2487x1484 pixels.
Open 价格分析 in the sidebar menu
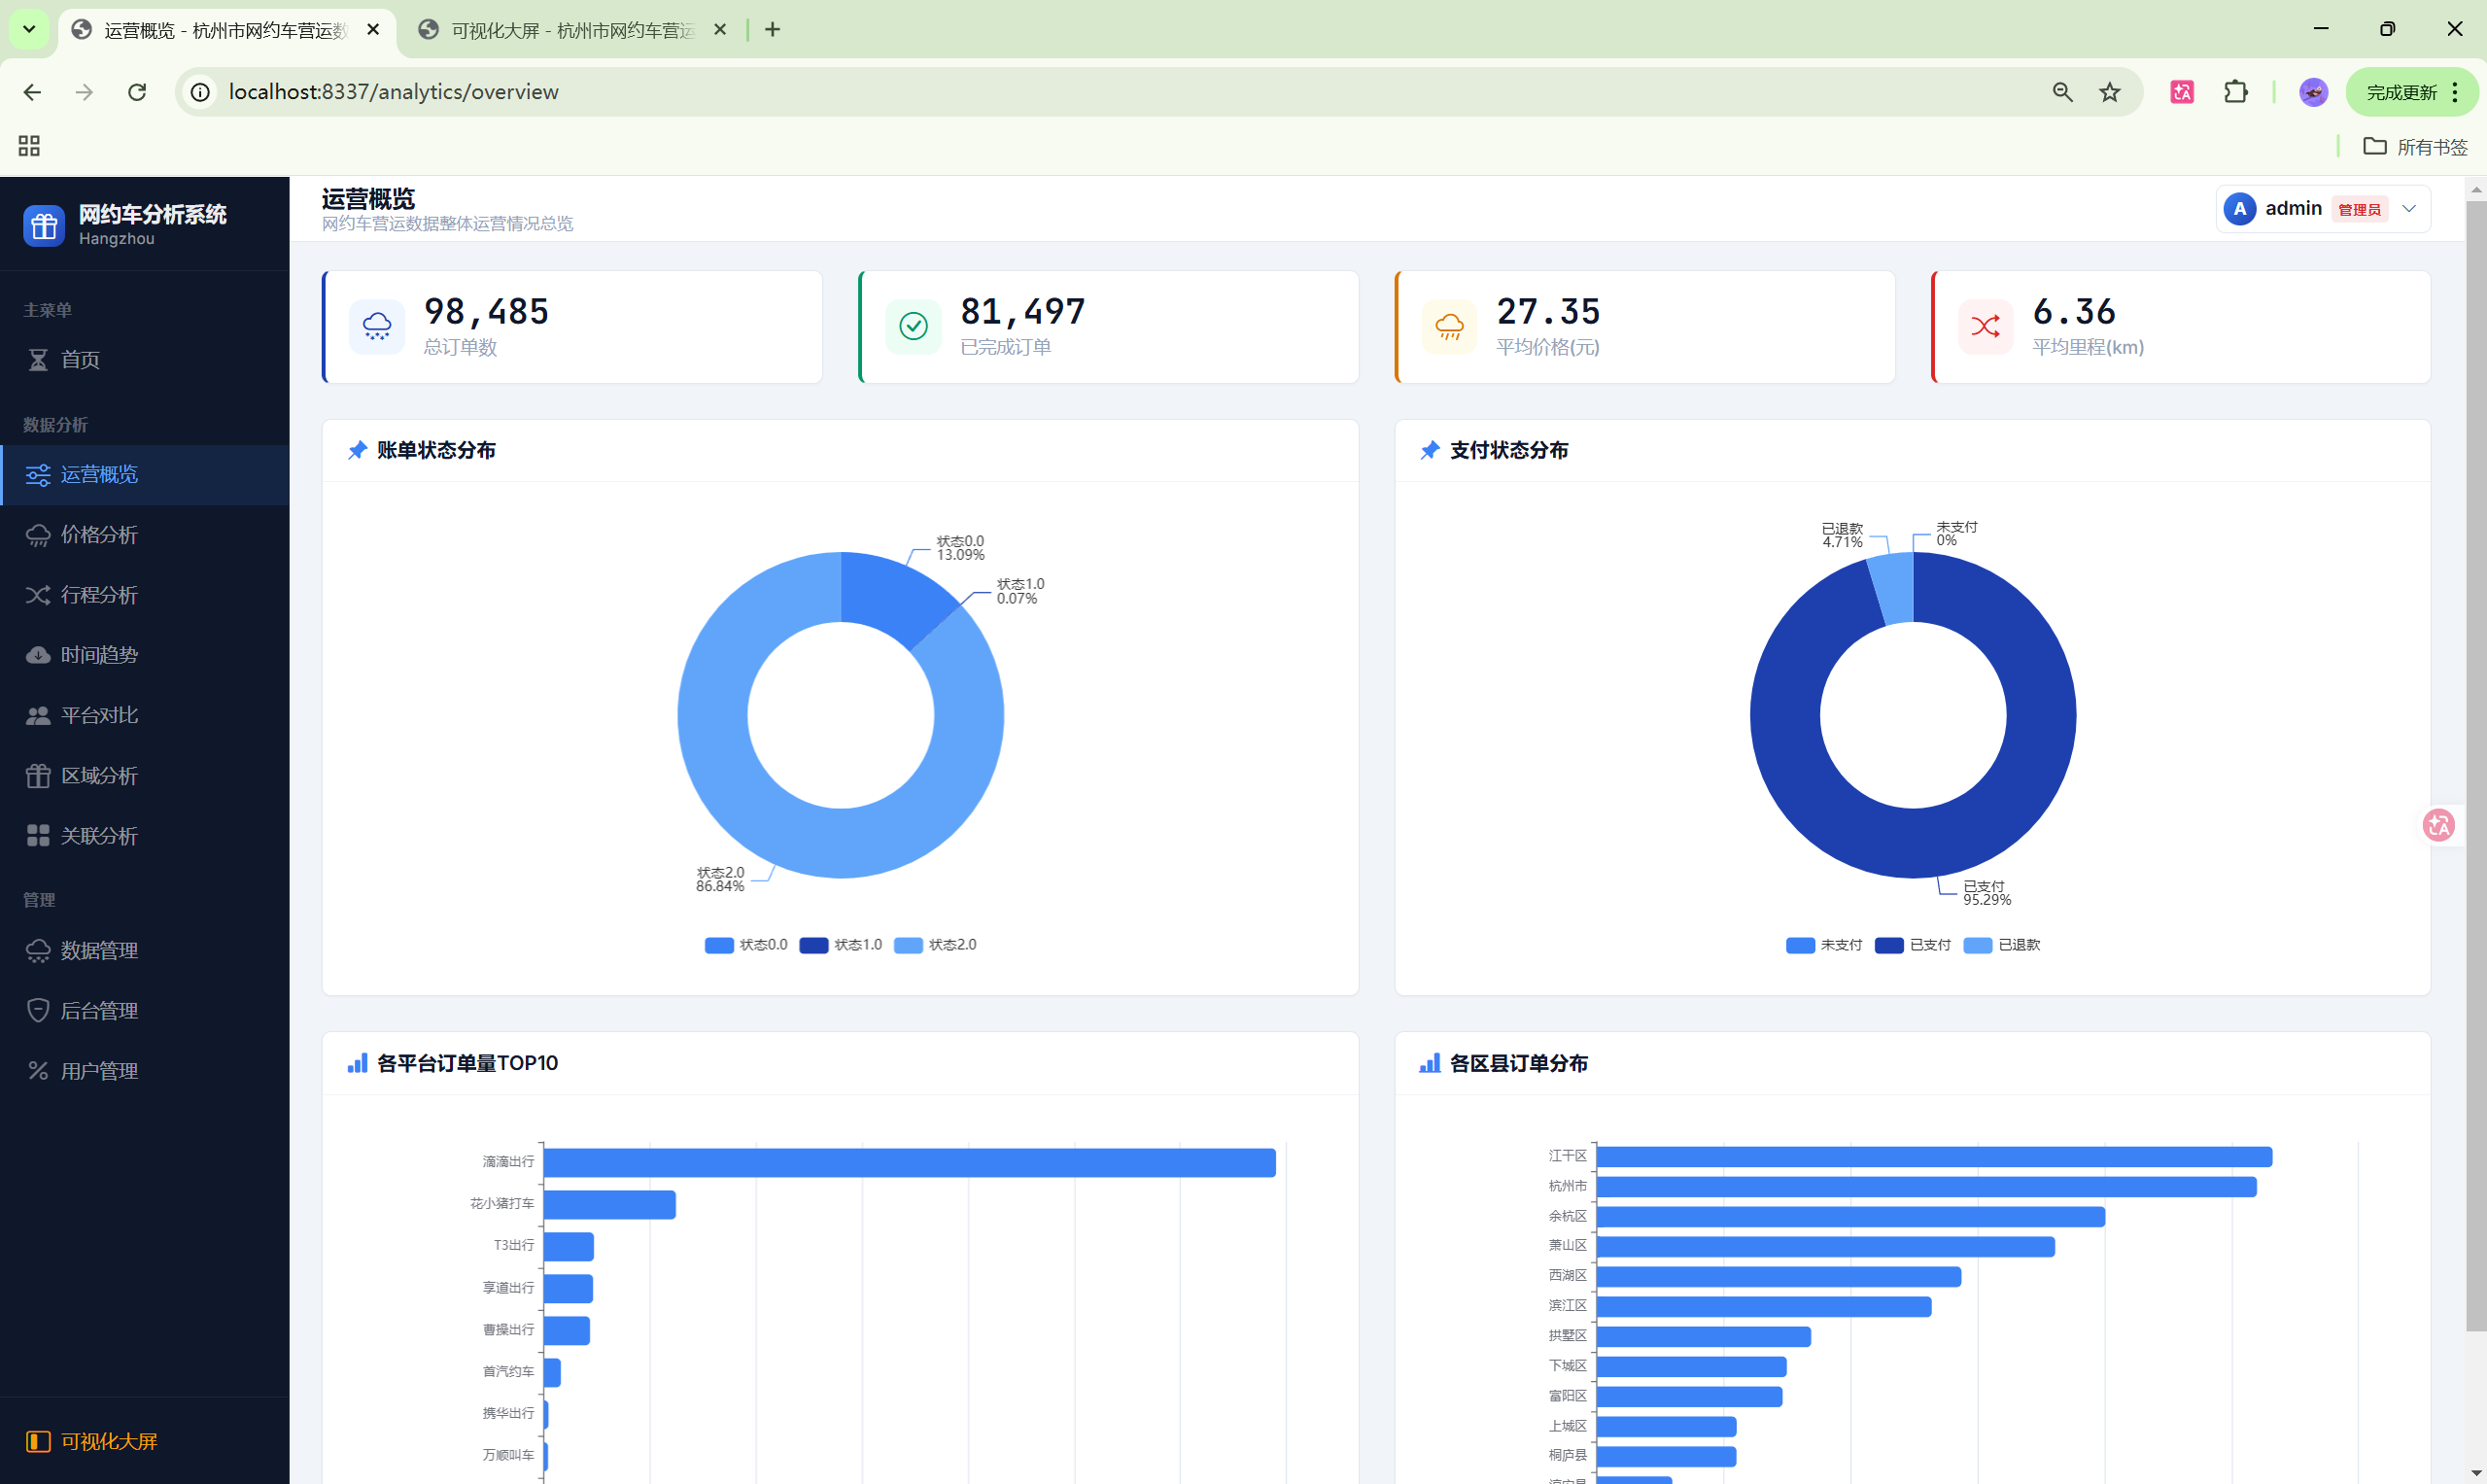click(x=99, y=535)
